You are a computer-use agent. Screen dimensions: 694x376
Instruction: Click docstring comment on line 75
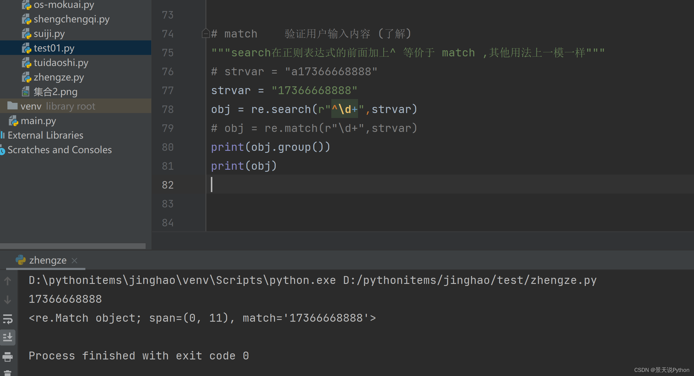pyautogui.click(x=408, y=53)
